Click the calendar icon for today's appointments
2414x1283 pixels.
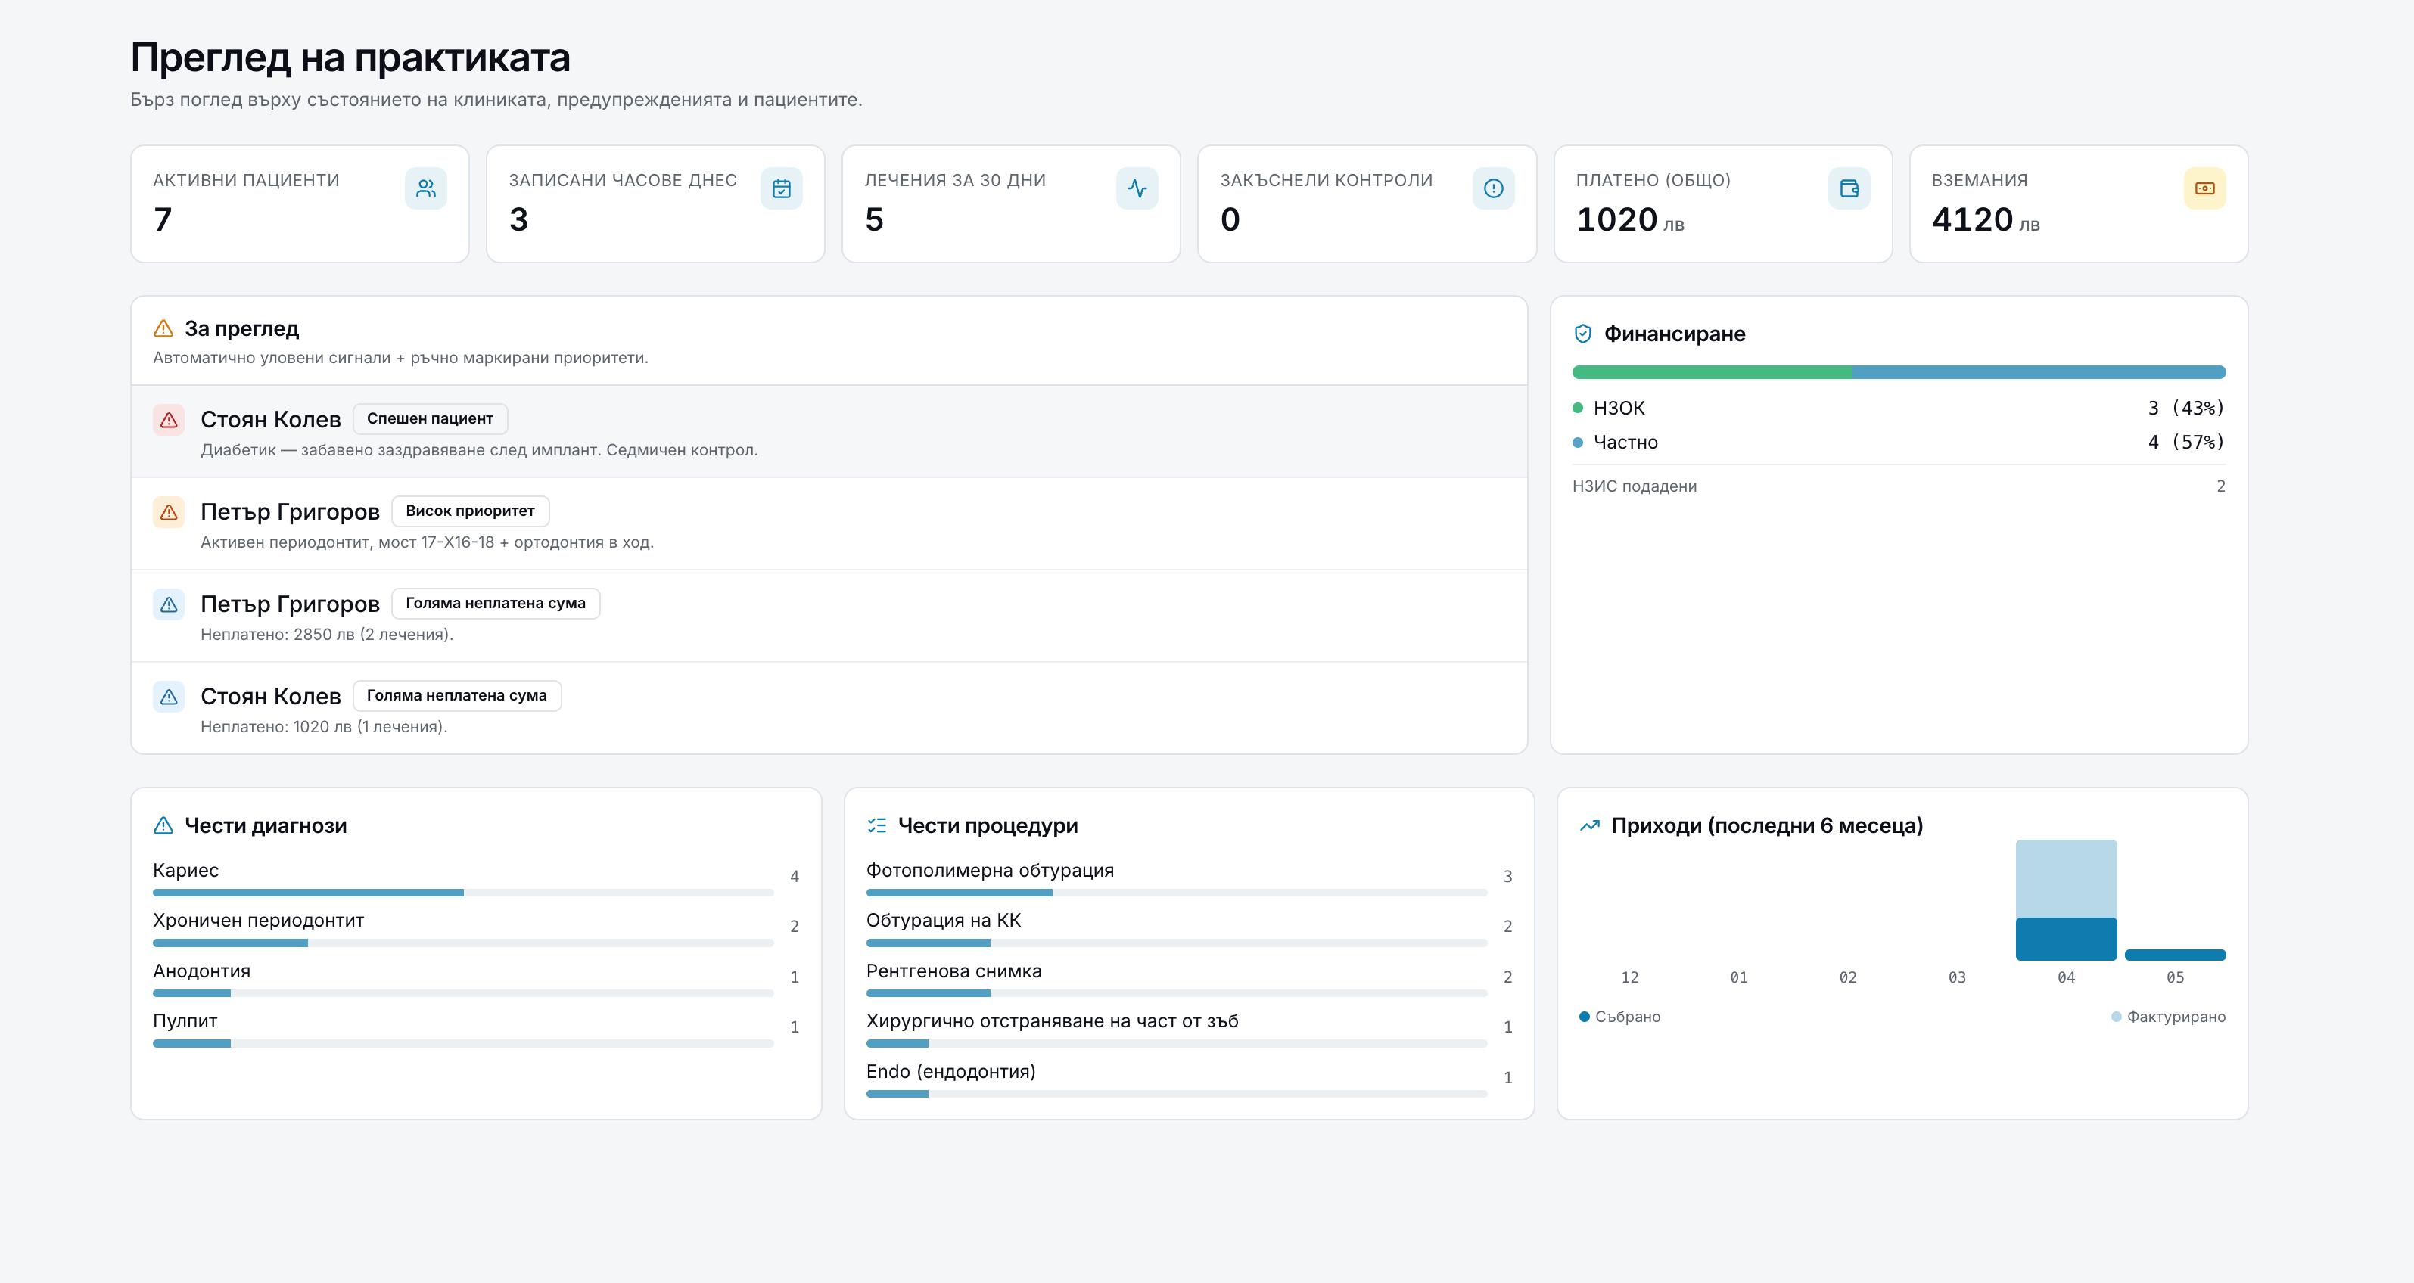click(782, 188)
